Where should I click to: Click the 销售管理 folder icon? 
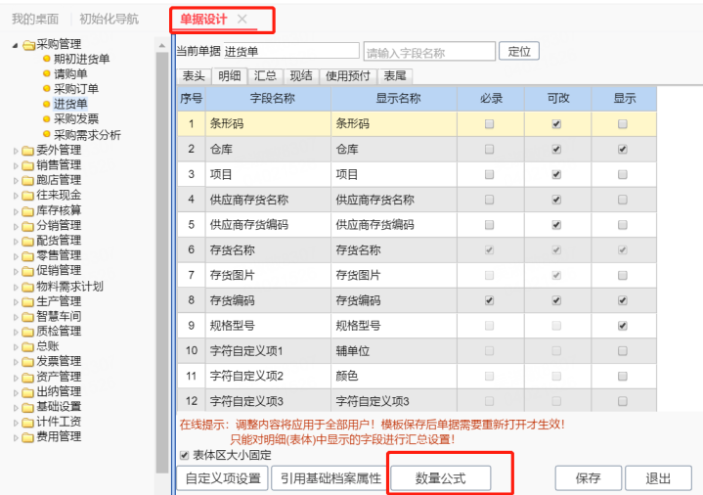coord(27,165)
